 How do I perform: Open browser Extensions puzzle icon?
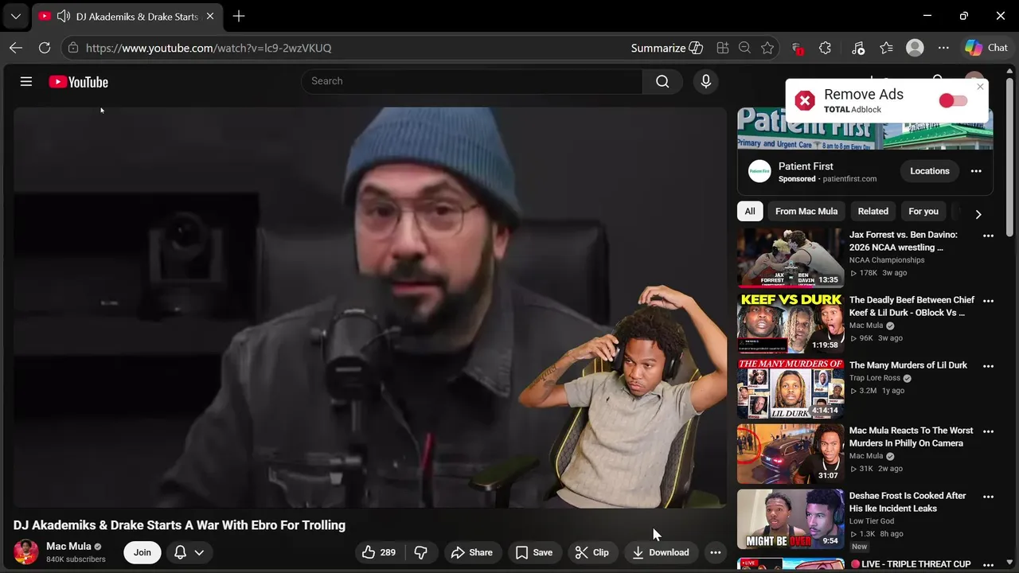tap(826, 48)
